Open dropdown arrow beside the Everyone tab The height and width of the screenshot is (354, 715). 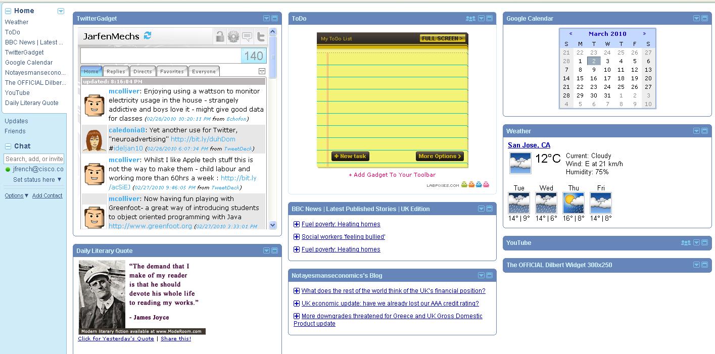[262, 71]
